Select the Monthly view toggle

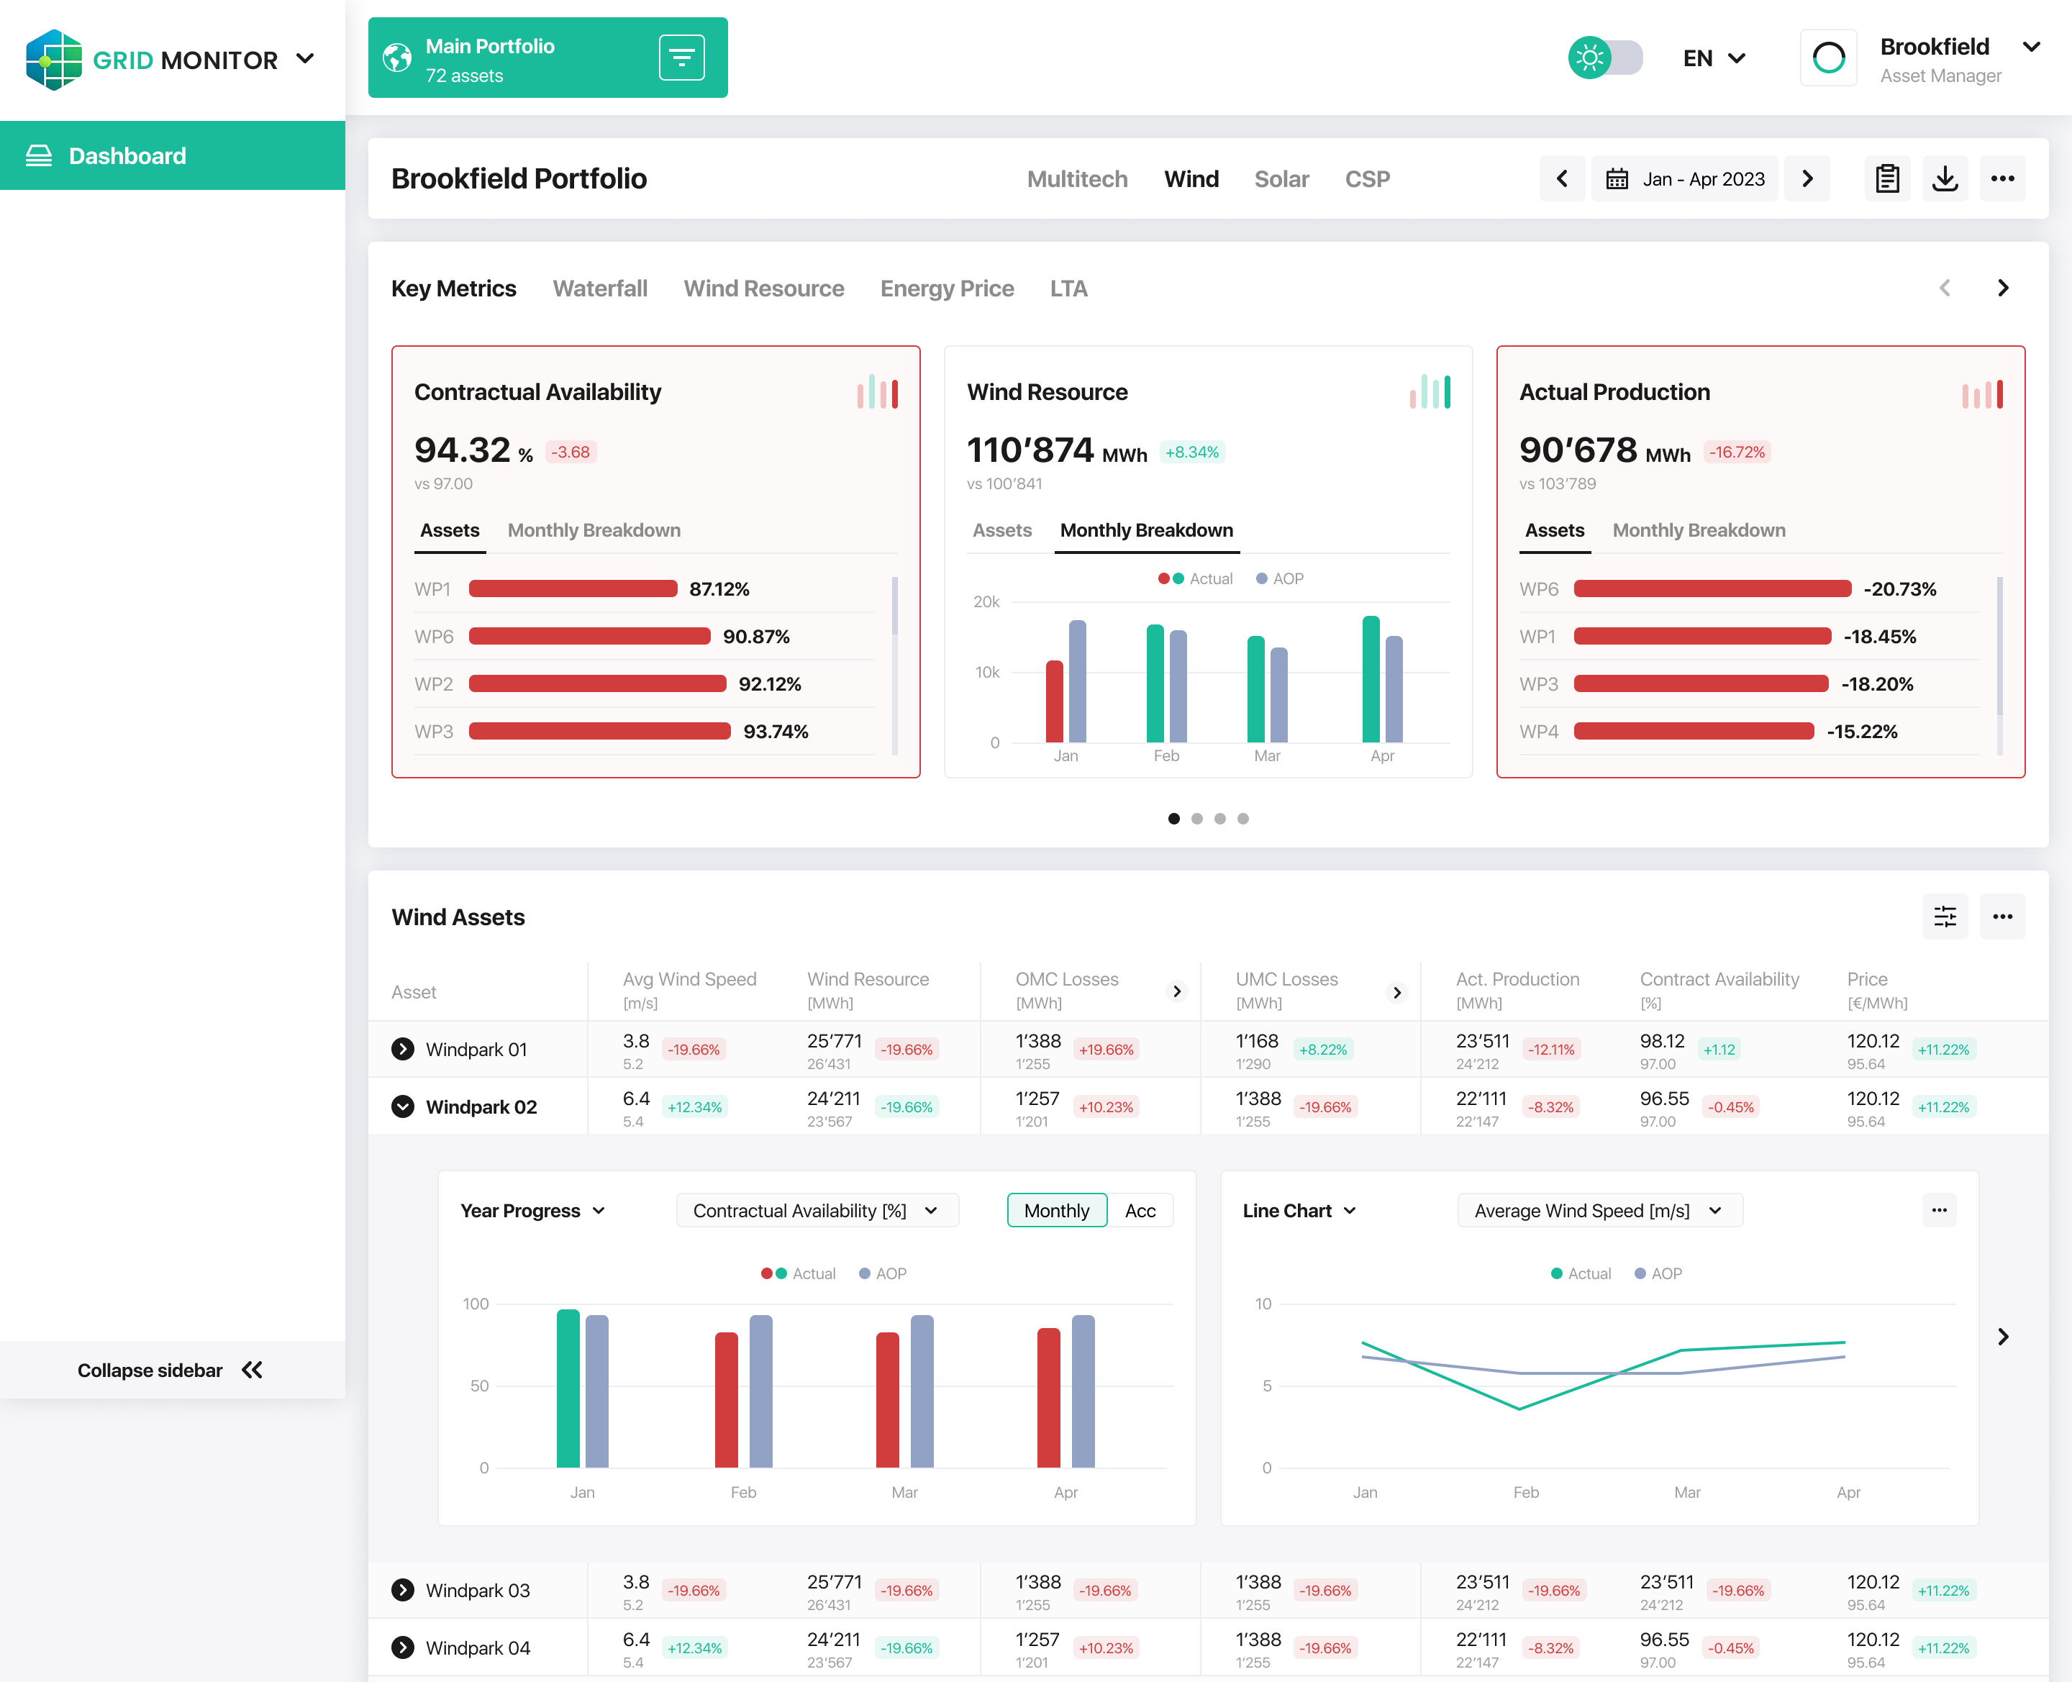click(x=1056, y=1210)
